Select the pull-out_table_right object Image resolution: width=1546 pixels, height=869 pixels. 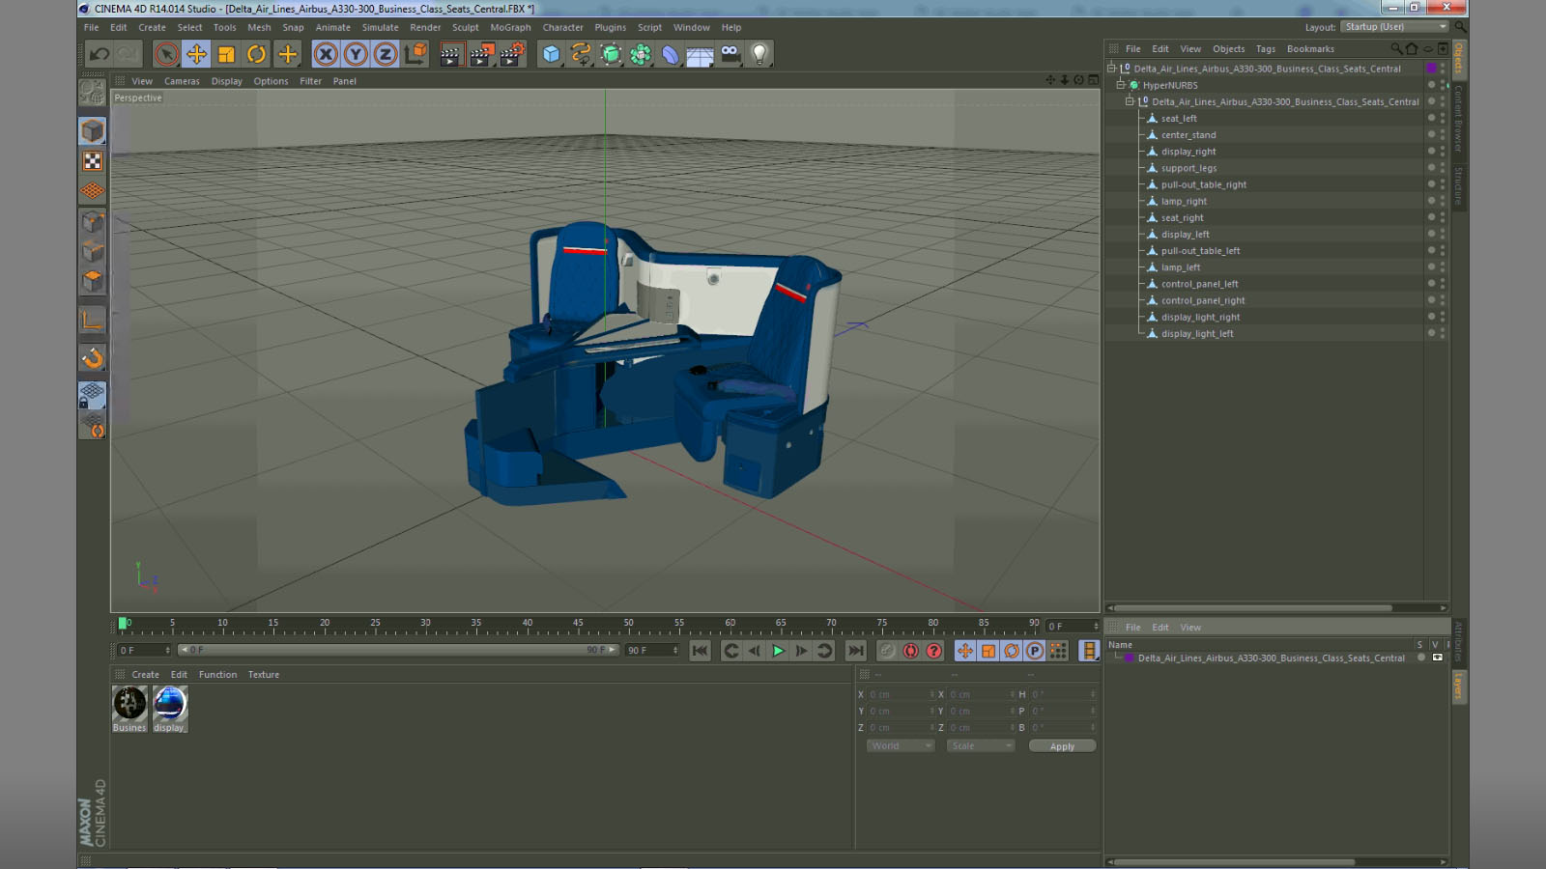(x=1204, y=184)
